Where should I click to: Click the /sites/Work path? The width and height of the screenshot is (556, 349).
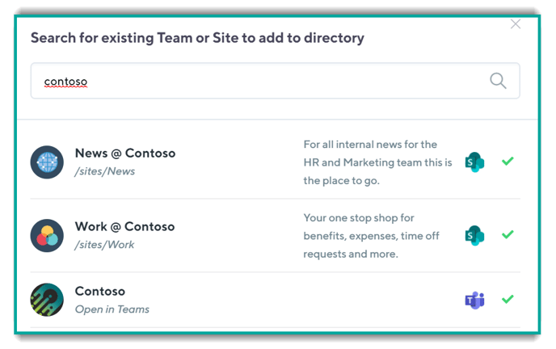pyautogui.click(x=104, y=245)
